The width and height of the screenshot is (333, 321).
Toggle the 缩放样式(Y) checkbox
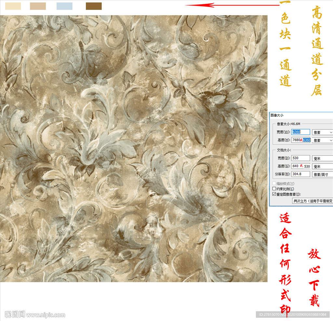point(274,183)
